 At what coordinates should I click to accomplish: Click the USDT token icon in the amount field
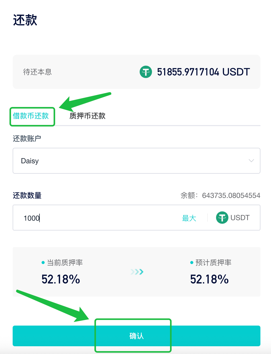pos(222,218)
